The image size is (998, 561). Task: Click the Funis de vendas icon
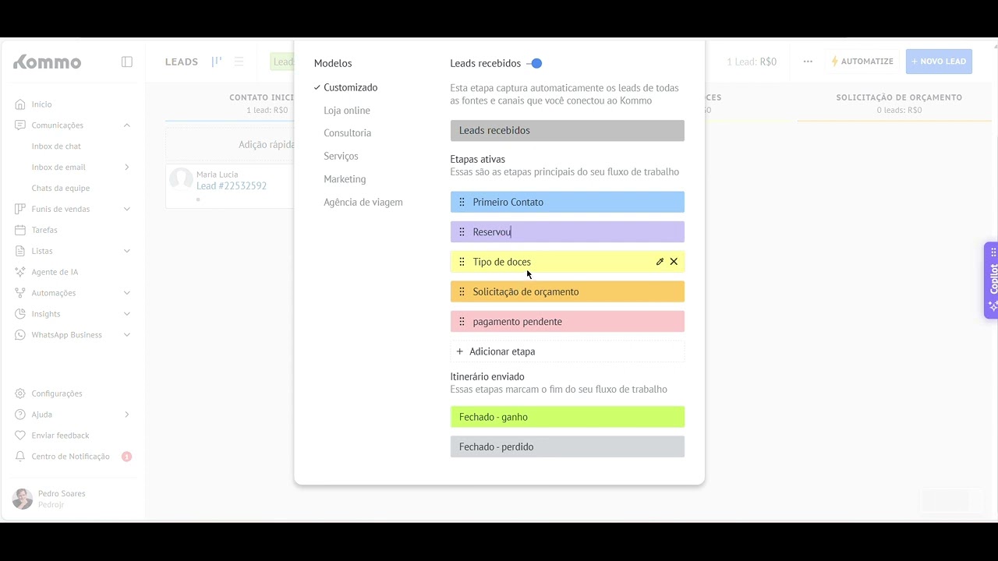(x=20, y=209)
